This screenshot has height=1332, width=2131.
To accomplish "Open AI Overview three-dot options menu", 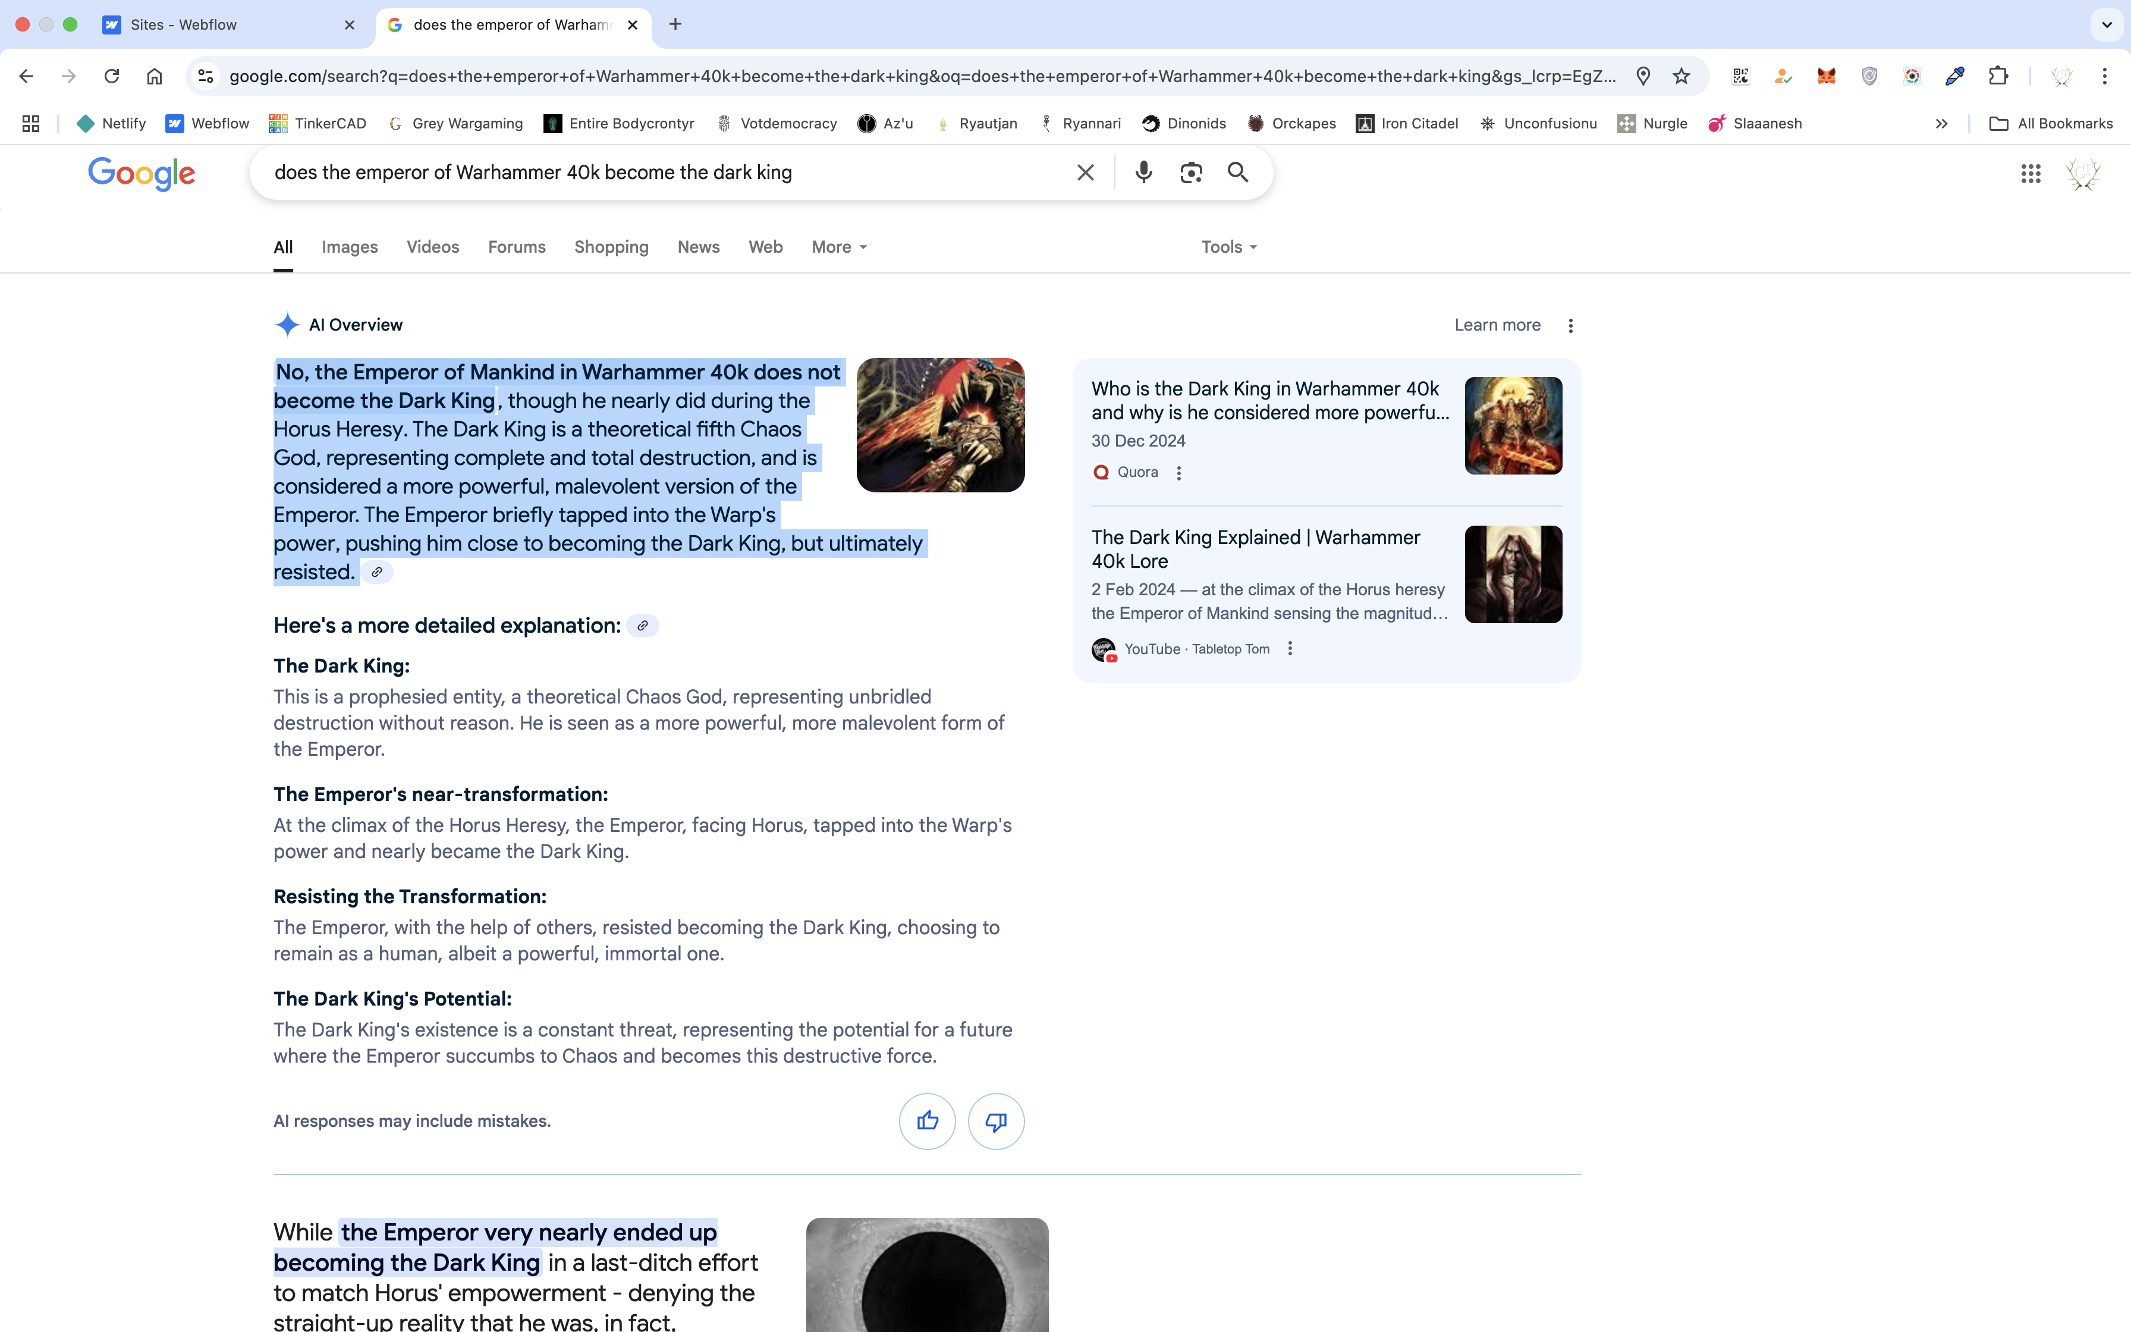I will coord(1570,326).
